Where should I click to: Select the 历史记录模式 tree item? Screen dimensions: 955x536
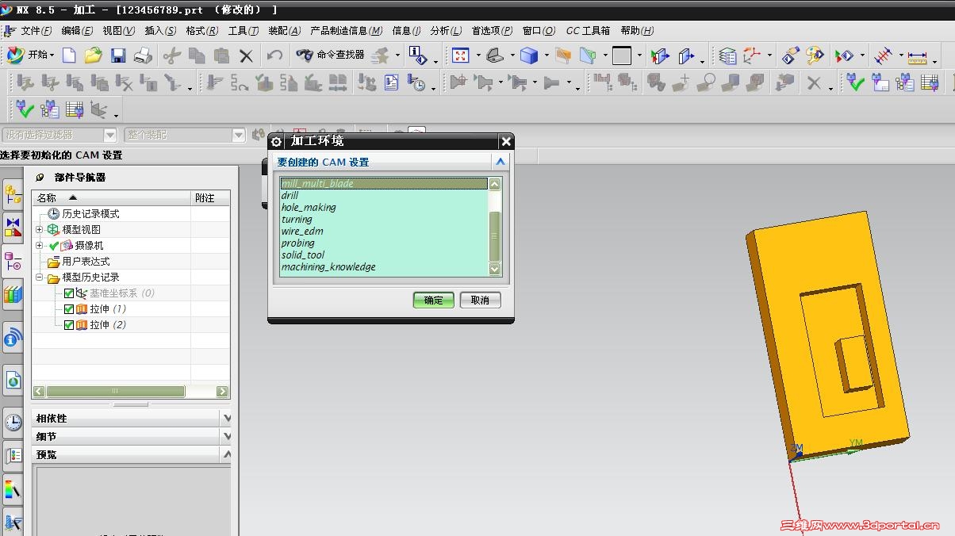tap(90, 214)
